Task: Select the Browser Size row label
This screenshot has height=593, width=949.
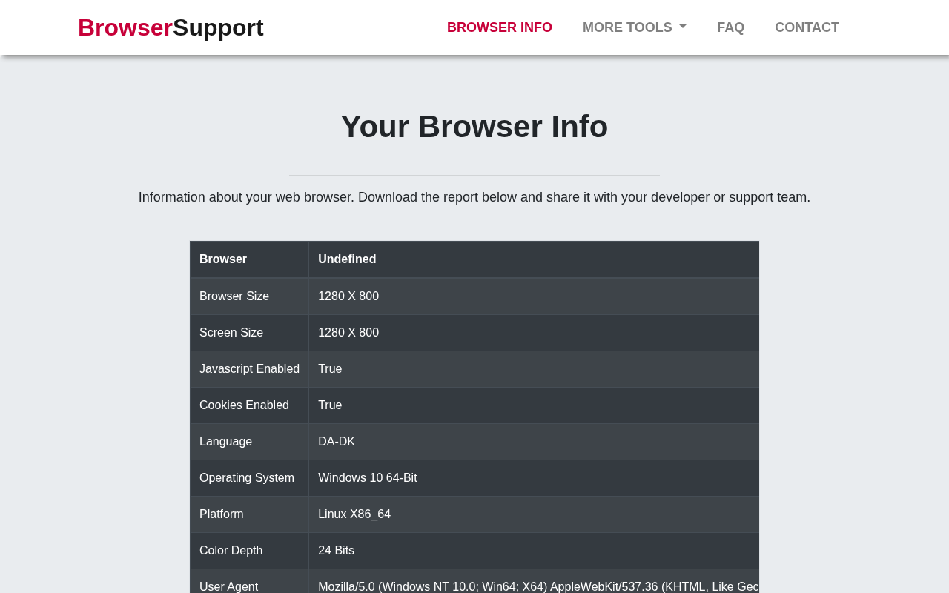Action: [x=234, y=296]
